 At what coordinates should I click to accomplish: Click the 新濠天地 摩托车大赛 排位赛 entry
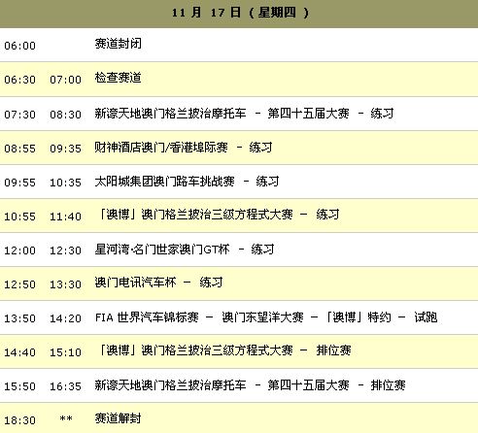click(x=250, y=385)
